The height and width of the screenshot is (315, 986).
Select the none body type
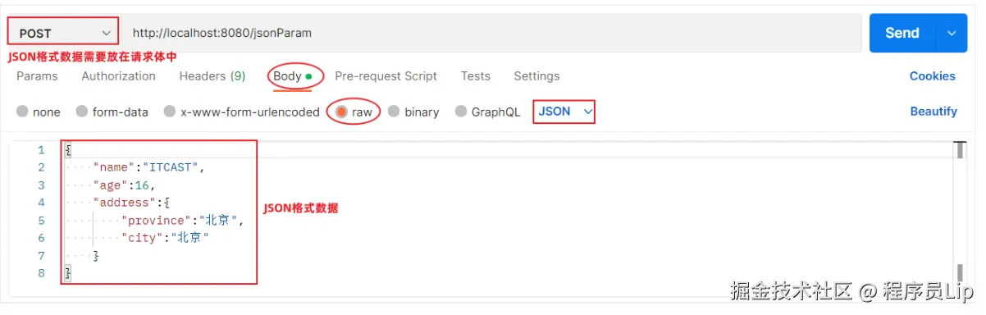tap(39, 112)
